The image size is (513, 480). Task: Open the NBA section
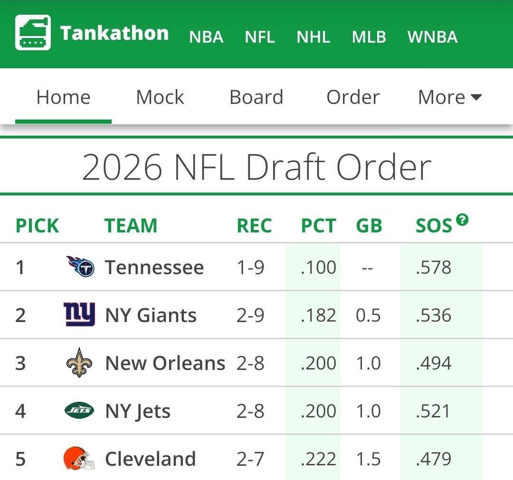(206, 37)
